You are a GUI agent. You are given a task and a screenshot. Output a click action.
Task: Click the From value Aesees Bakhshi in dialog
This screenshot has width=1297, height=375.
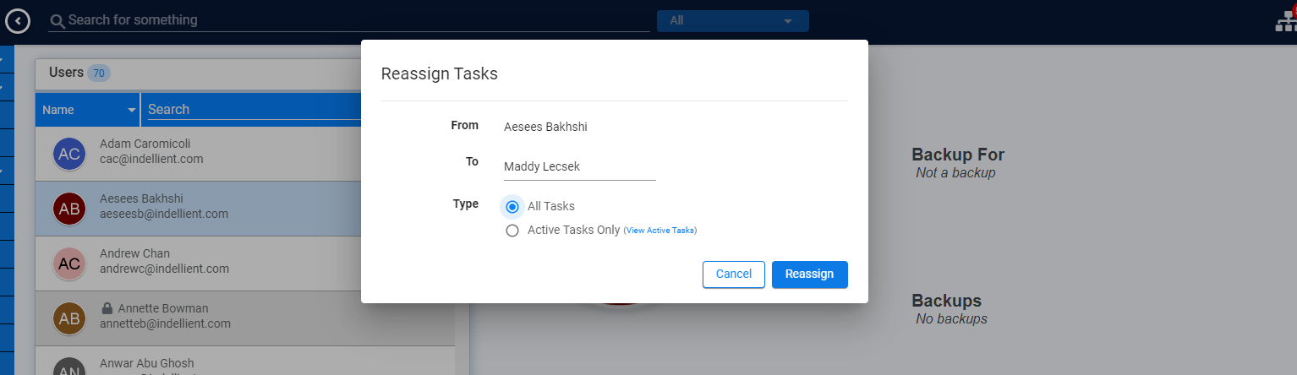pos(545,127)
